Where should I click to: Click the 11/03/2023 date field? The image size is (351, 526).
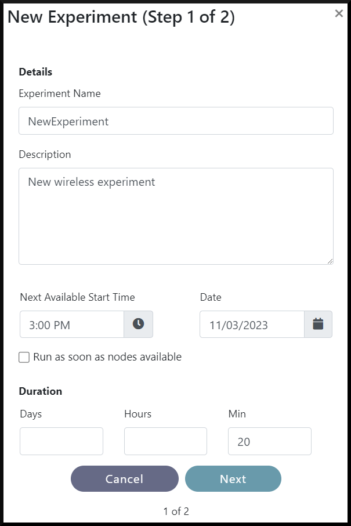click(252, 325)
